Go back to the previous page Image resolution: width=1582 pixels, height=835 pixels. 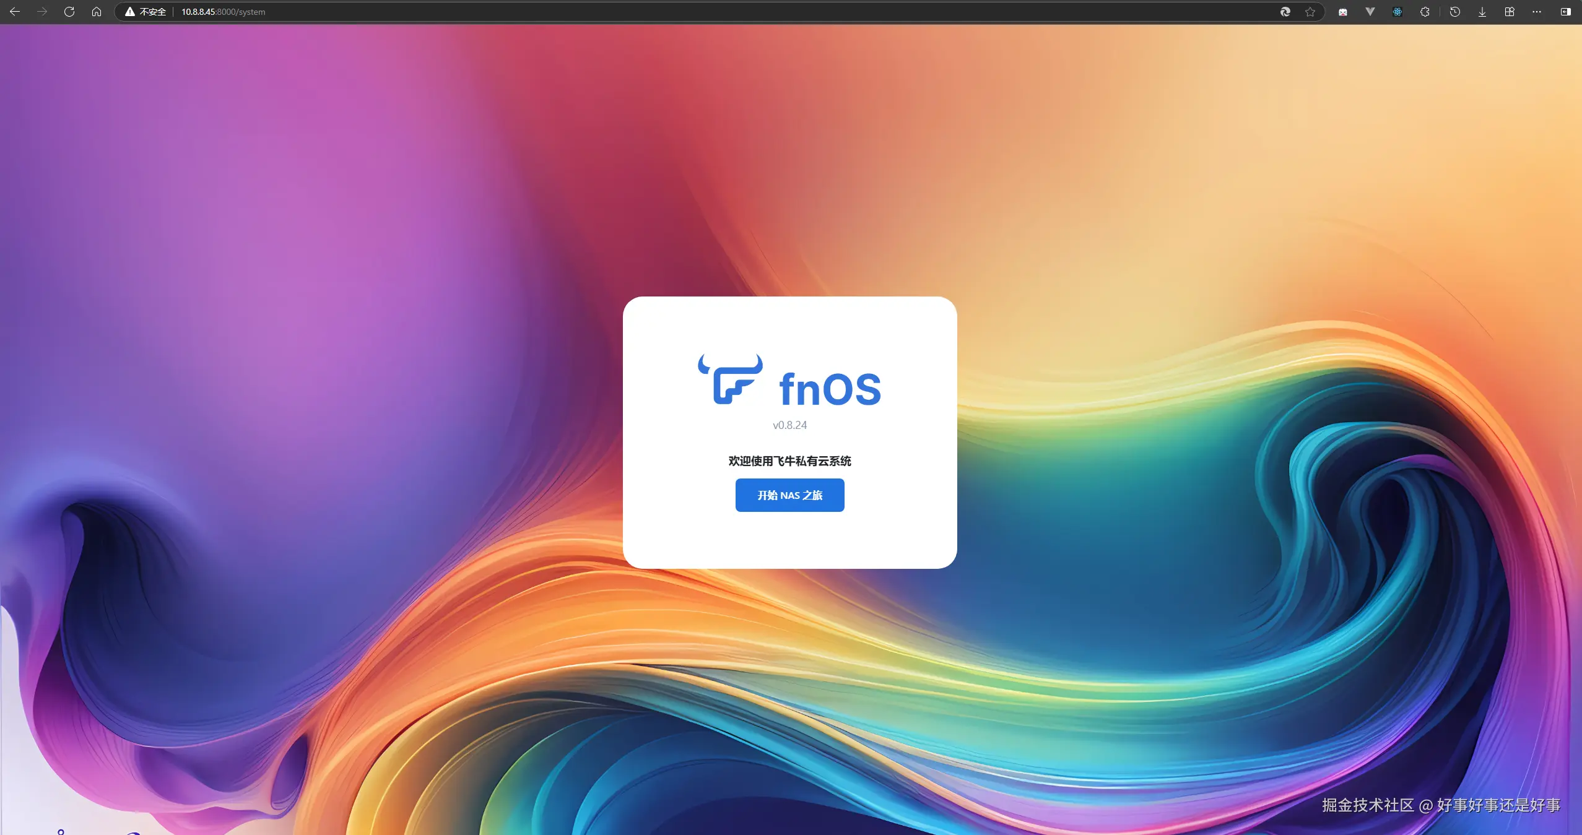[15, 12]
